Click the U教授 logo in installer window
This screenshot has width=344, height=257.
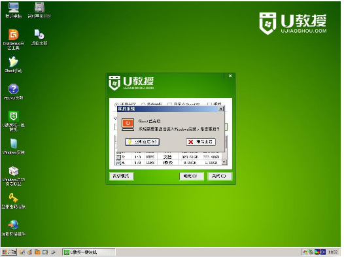pos(131,83)
